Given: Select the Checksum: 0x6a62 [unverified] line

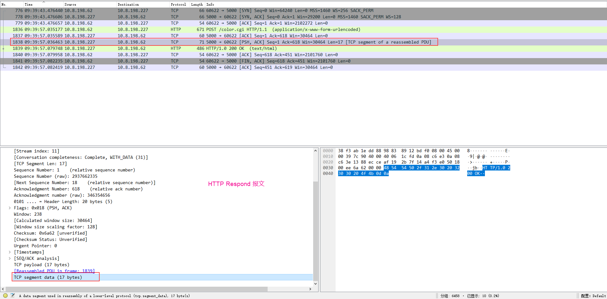Looking at the screenshot, I should (51, 233).
